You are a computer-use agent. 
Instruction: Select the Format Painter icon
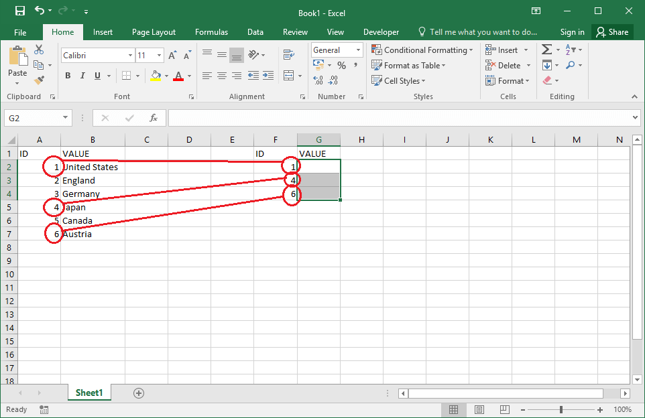pyautogui.click(x=39, y=80)
